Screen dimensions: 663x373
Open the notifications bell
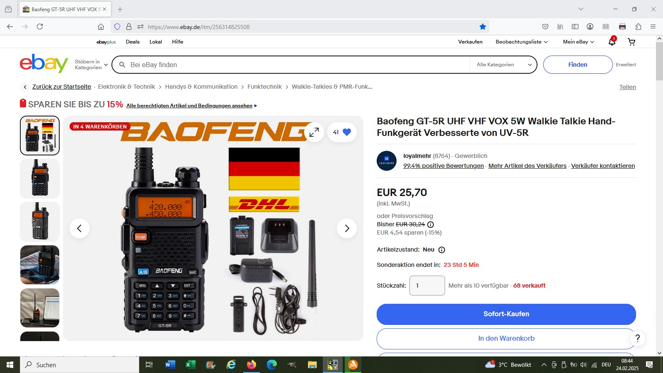612,41
